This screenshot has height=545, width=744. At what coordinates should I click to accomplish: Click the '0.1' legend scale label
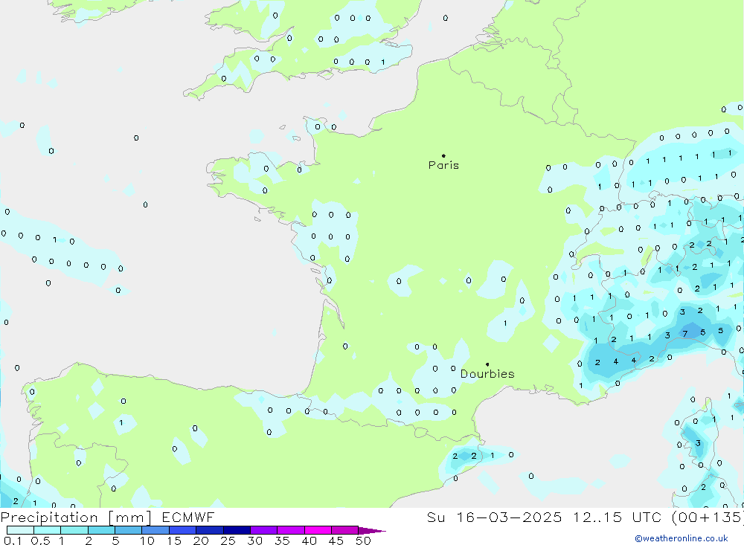pos(13,541)
